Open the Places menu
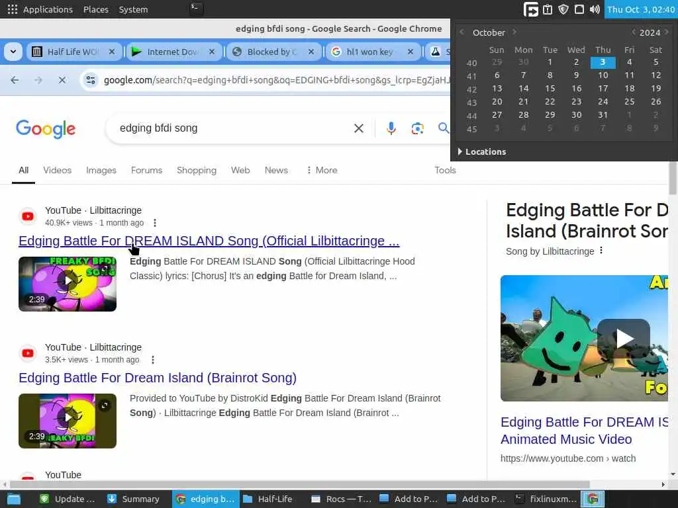678x508 pixels. [x=95, y=9]
